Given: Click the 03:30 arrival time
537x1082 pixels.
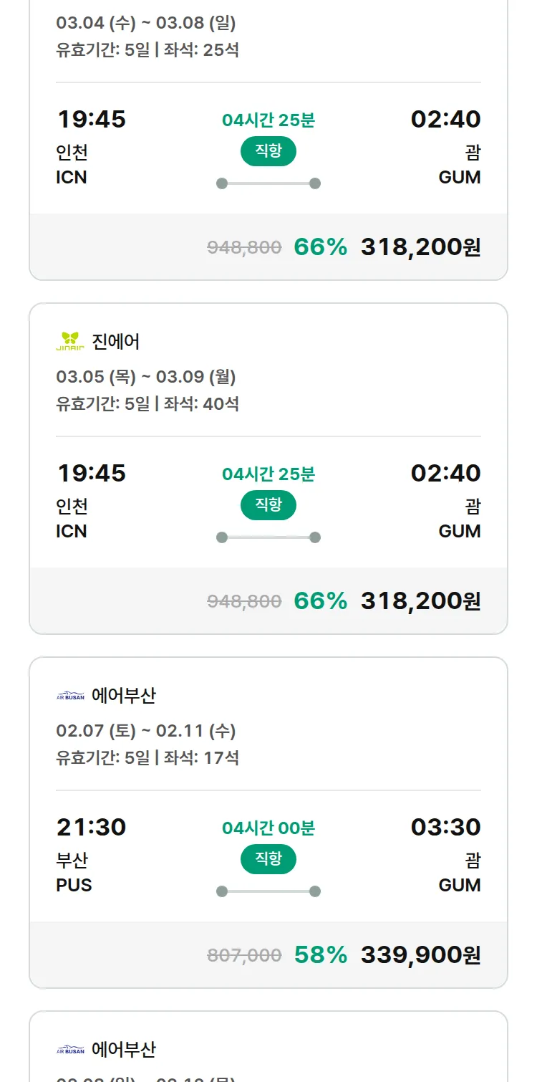Looking at the screenshot, I should [445, 827].
